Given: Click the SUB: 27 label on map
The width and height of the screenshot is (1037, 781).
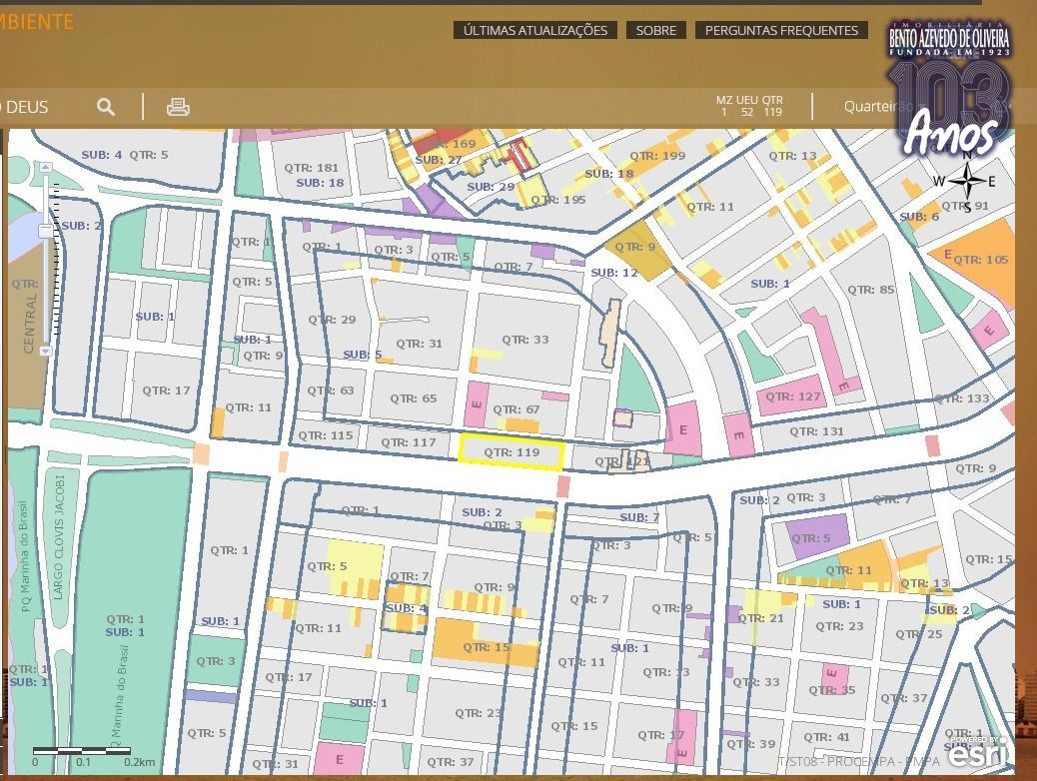Looking at the screenshot, I should coord(439,160).
